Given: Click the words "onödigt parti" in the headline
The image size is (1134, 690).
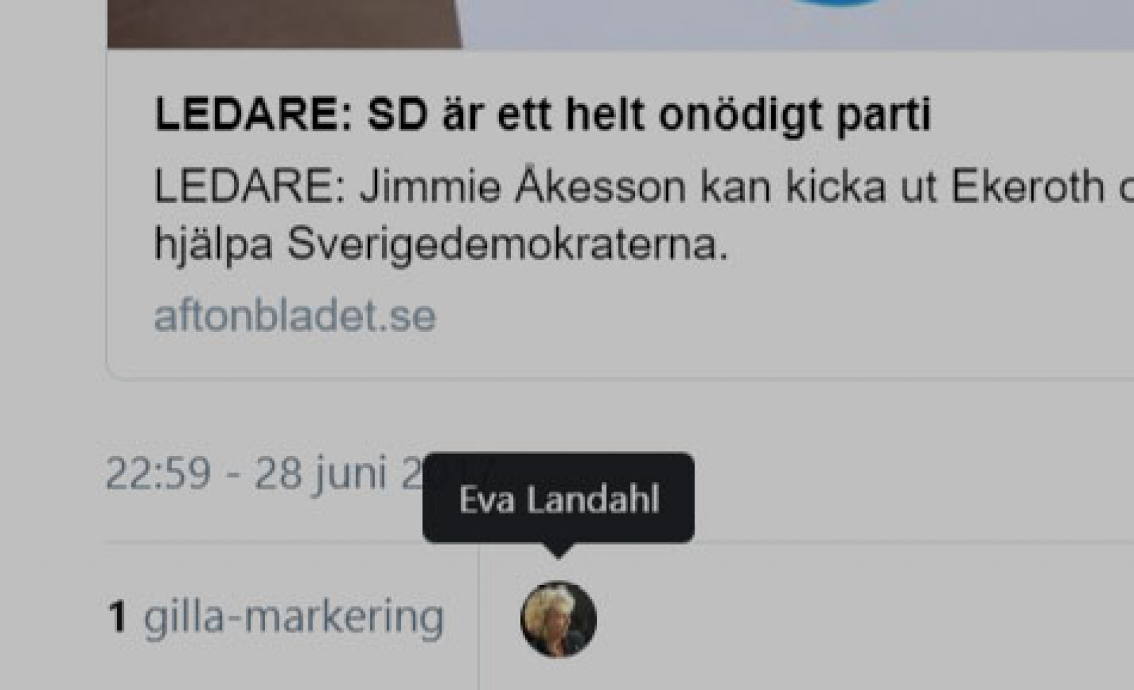Looking at the screenshot, I should (x=795, y=116).
